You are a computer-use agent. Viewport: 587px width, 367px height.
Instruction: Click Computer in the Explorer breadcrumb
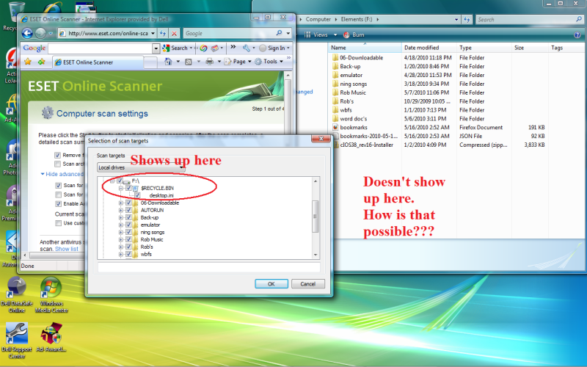point(318,19)
